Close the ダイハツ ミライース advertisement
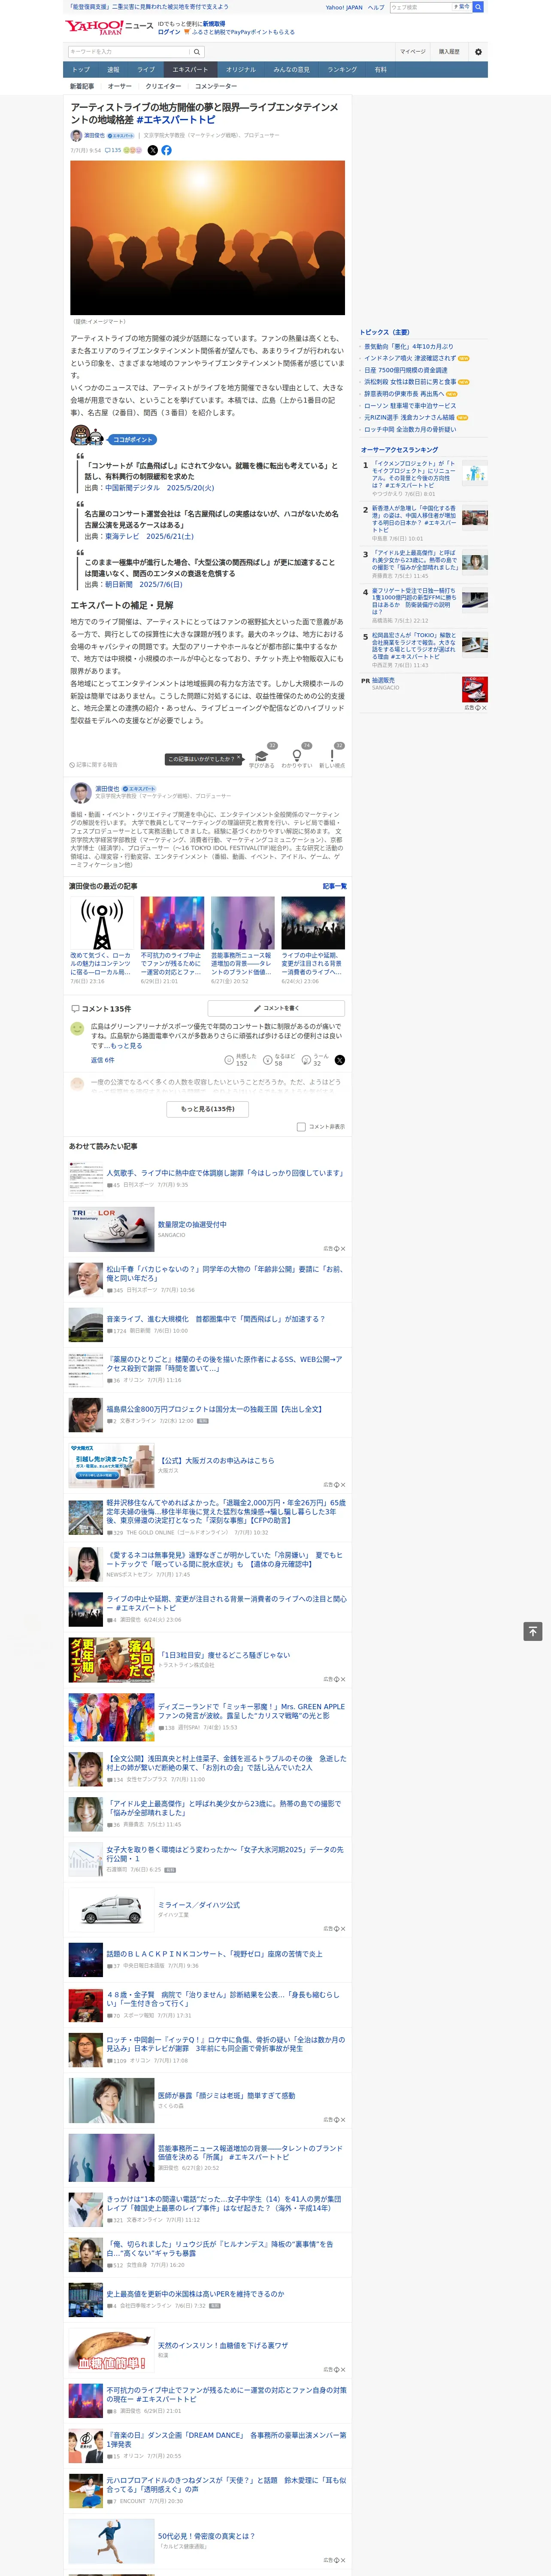551x2576 pixels. 343,1929
